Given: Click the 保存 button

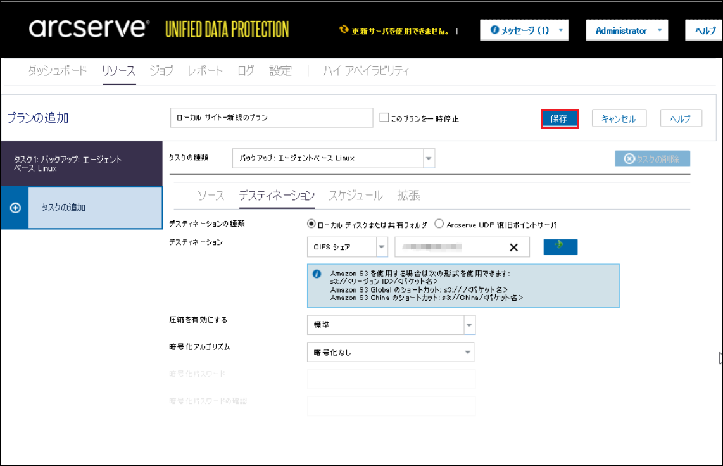Looking at the screenshot, I should point(559,119).
